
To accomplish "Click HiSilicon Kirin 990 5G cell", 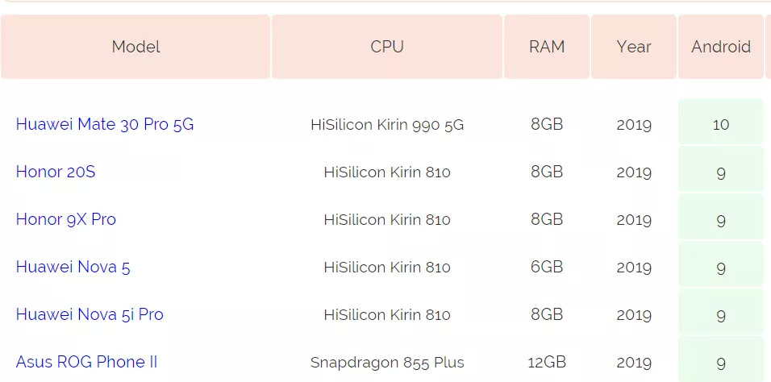I will click(387, 125).
